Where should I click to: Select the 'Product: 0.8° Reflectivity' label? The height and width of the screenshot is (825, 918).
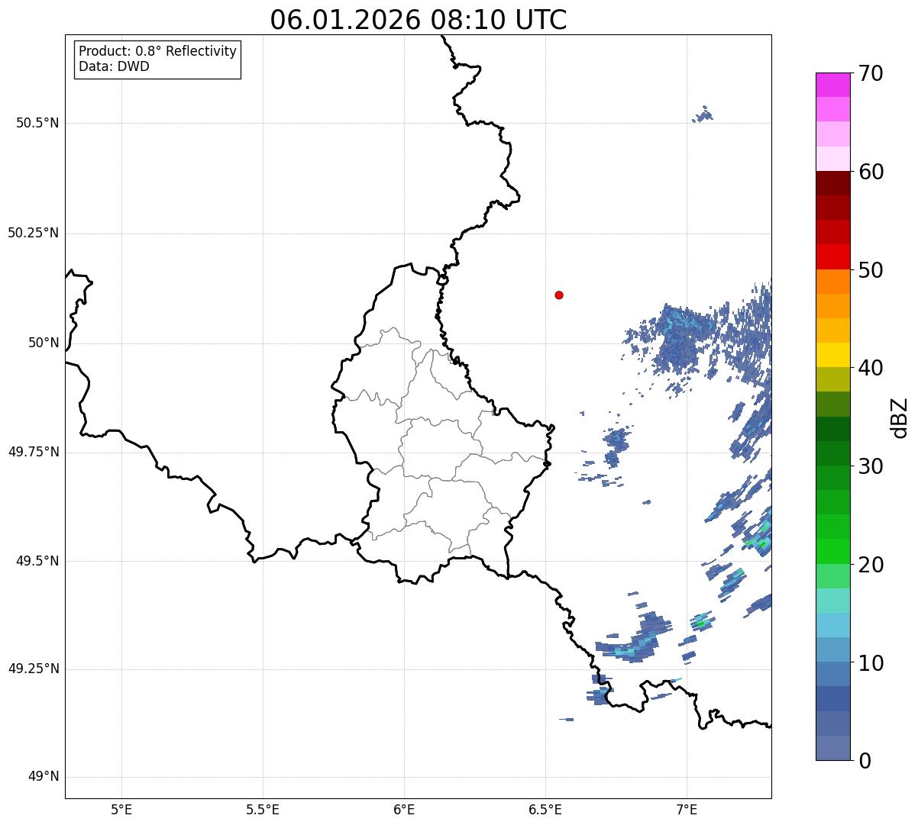coord(158,51)
